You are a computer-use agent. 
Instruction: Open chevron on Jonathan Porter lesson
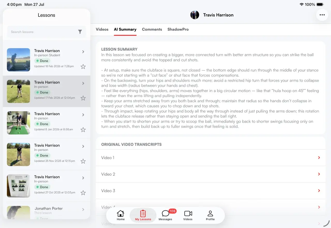pos(83,209)
